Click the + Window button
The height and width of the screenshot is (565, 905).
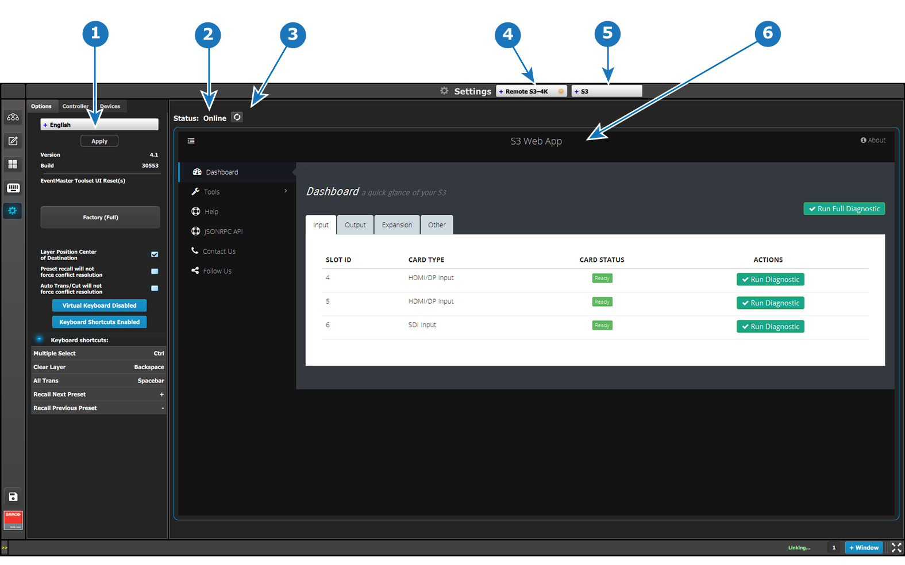point(864,548)
